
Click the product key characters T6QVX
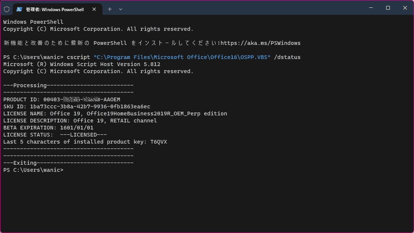tap(159, 142)
